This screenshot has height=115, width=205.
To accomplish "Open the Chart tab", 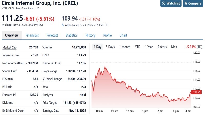I will (x=123, y=35).
